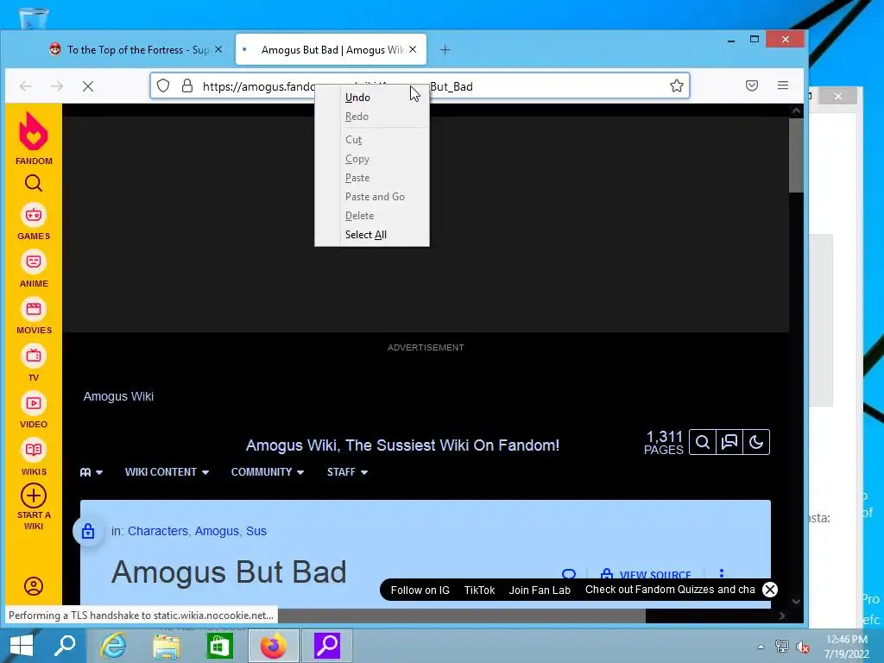Open the Save to Pocket icon
The height and width of the screenshot is (663, 884).
point(752,85)
